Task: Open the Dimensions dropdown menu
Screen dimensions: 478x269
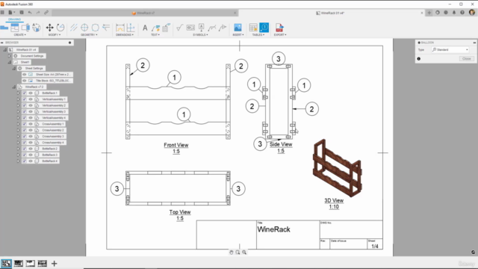Action: (x=125, y=35)
